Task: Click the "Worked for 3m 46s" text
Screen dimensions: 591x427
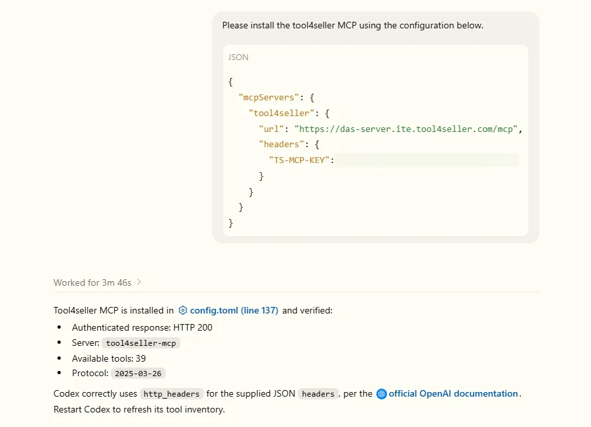Action: coord(92,282)
